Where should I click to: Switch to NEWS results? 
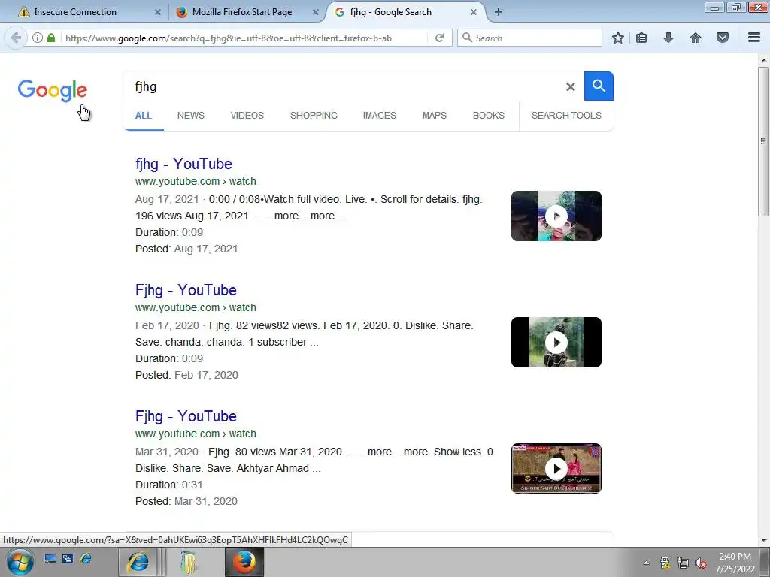tap(190, 116)
